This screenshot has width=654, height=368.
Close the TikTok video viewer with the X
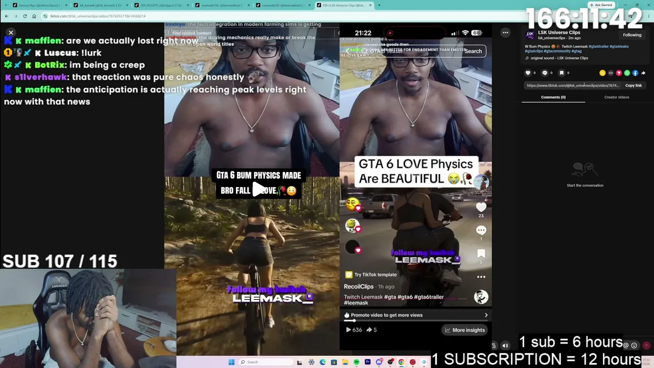tap(11, 33)
